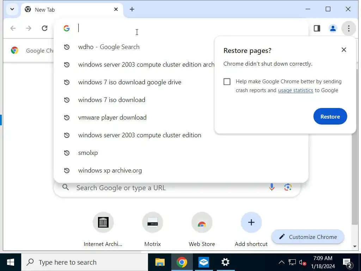Go back with the back arrow
This screenshot has height=271, width=361.
pyautogui.click(x=13, y=28)
